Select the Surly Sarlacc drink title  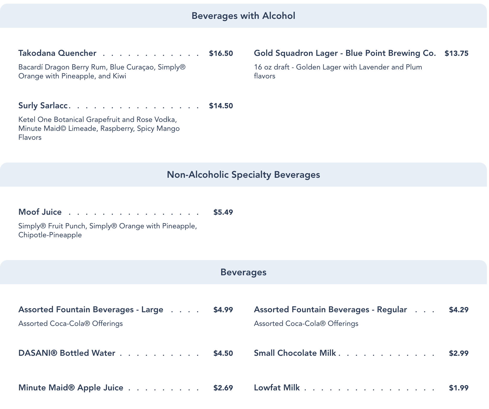43,106
